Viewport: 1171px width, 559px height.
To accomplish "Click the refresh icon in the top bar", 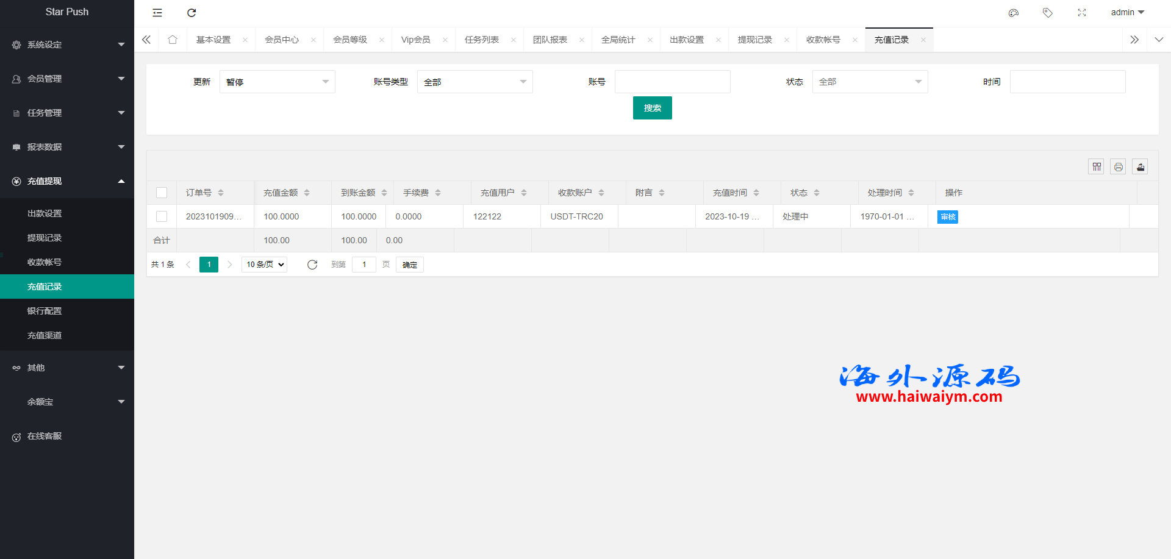I will click(192, 13).
